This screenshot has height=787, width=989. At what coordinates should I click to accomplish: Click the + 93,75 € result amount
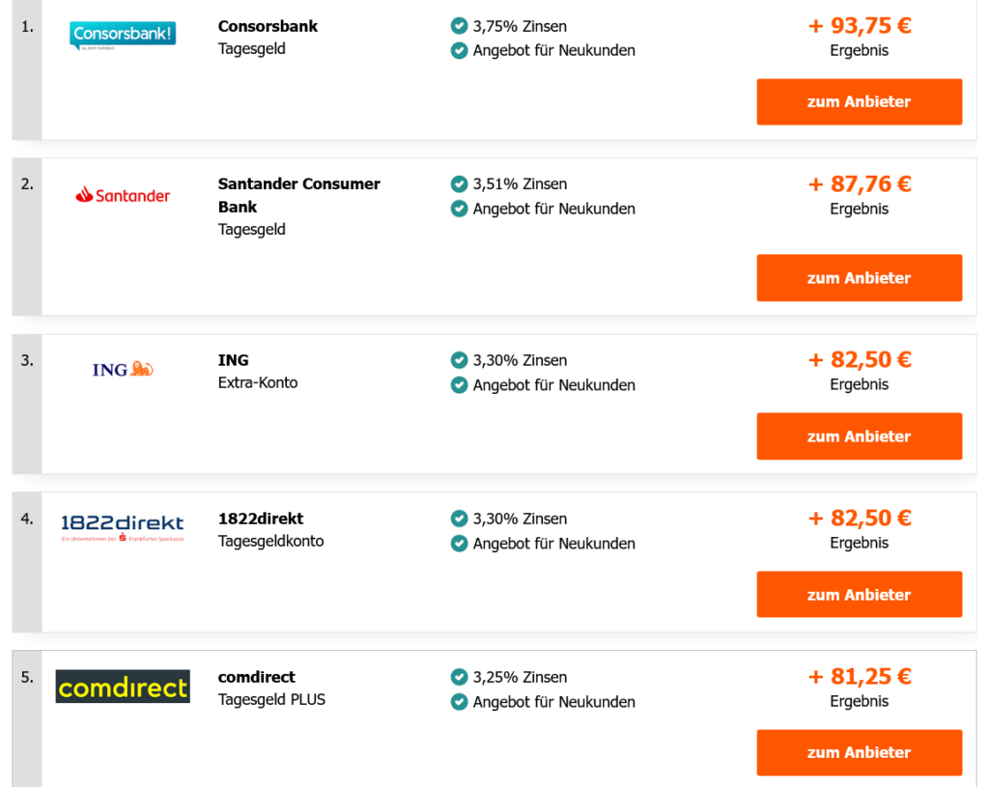pyautogui.click(x=859, y=26)
